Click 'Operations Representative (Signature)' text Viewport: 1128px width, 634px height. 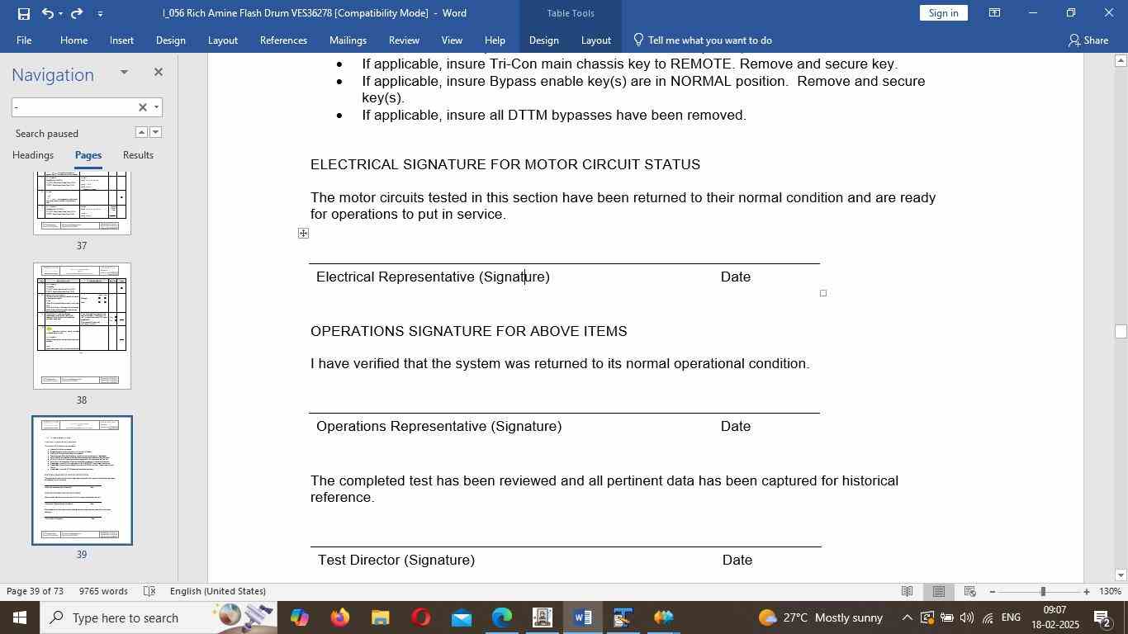[x=438, y=426]
